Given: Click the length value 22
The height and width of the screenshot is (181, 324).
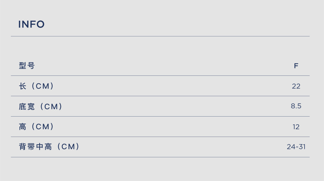Looking at the screenshot, I should (296, 86).
